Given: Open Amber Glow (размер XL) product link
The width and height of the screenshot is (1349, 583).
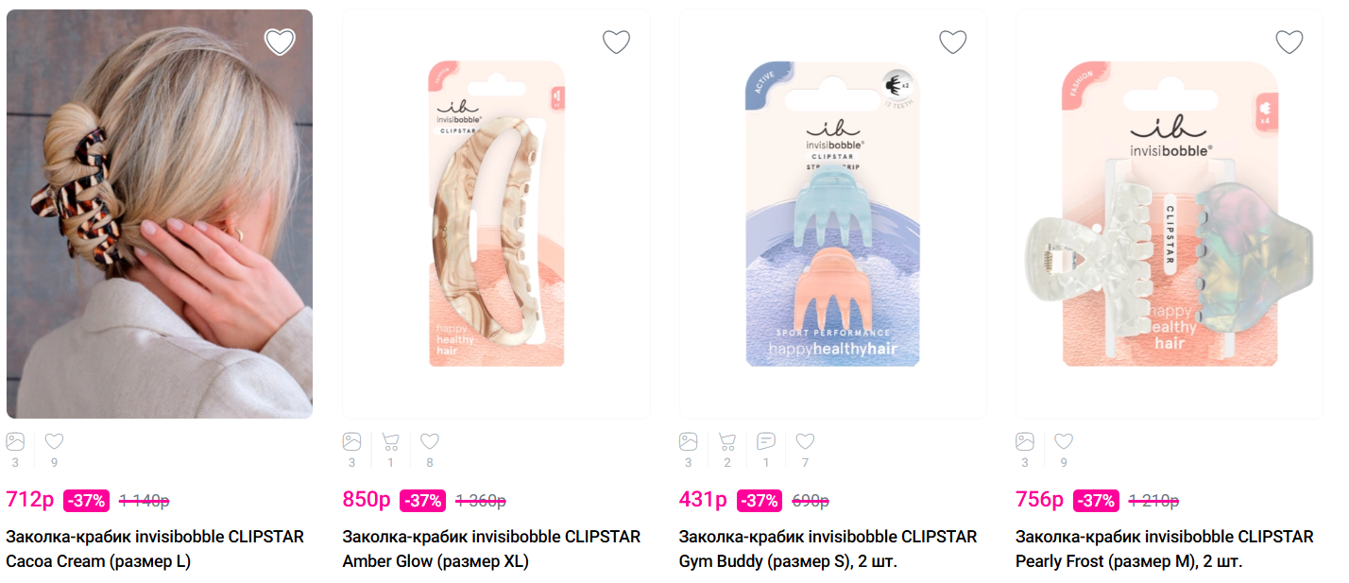Looking at the screenshot, I should pyautogui.click(x=491, y=549).
